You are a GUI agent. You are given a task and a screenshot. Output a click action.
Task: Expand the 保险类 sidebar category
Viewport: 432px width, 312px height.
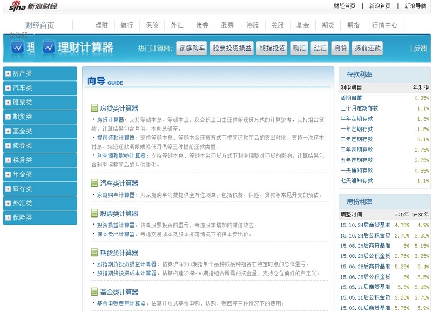(x=8, y=218)
